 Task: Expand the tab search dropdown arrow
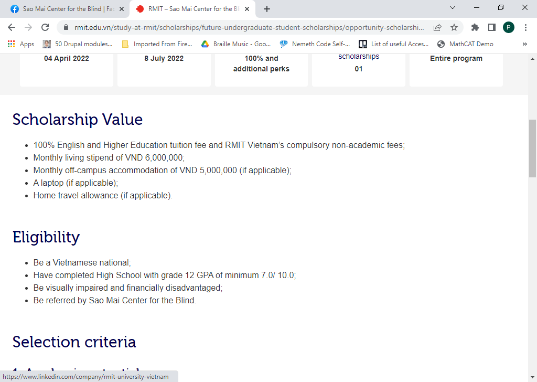click(x=453, y=7)
